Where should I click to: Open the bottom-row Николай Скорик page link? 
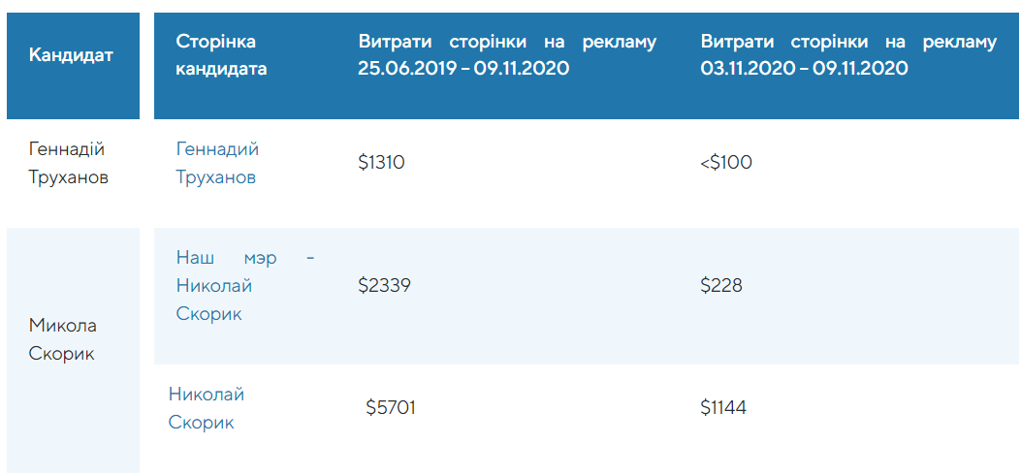207,408
